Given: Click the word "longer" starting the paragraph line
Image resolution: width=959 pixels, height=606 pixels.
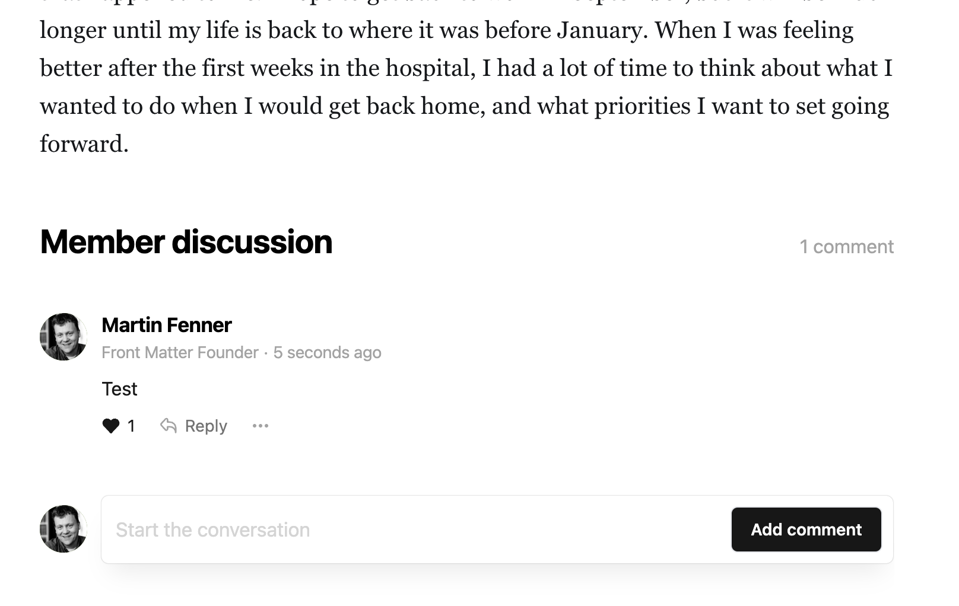Looking at the screenshot, I should pos(73,30).
